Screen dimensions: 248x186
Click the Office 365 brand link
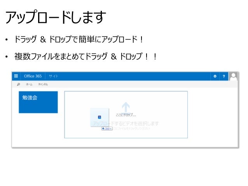coord(33,76)
